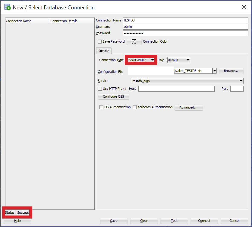Check the OS Authentication option
This screenshot has height=227, width=252.
[x=101, y=107]
